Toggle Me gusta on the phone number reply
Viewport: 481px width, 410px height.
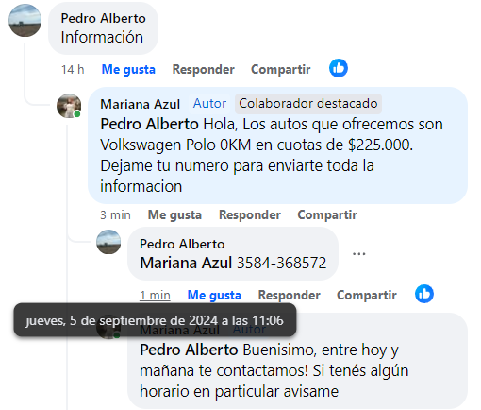(214, 295)
